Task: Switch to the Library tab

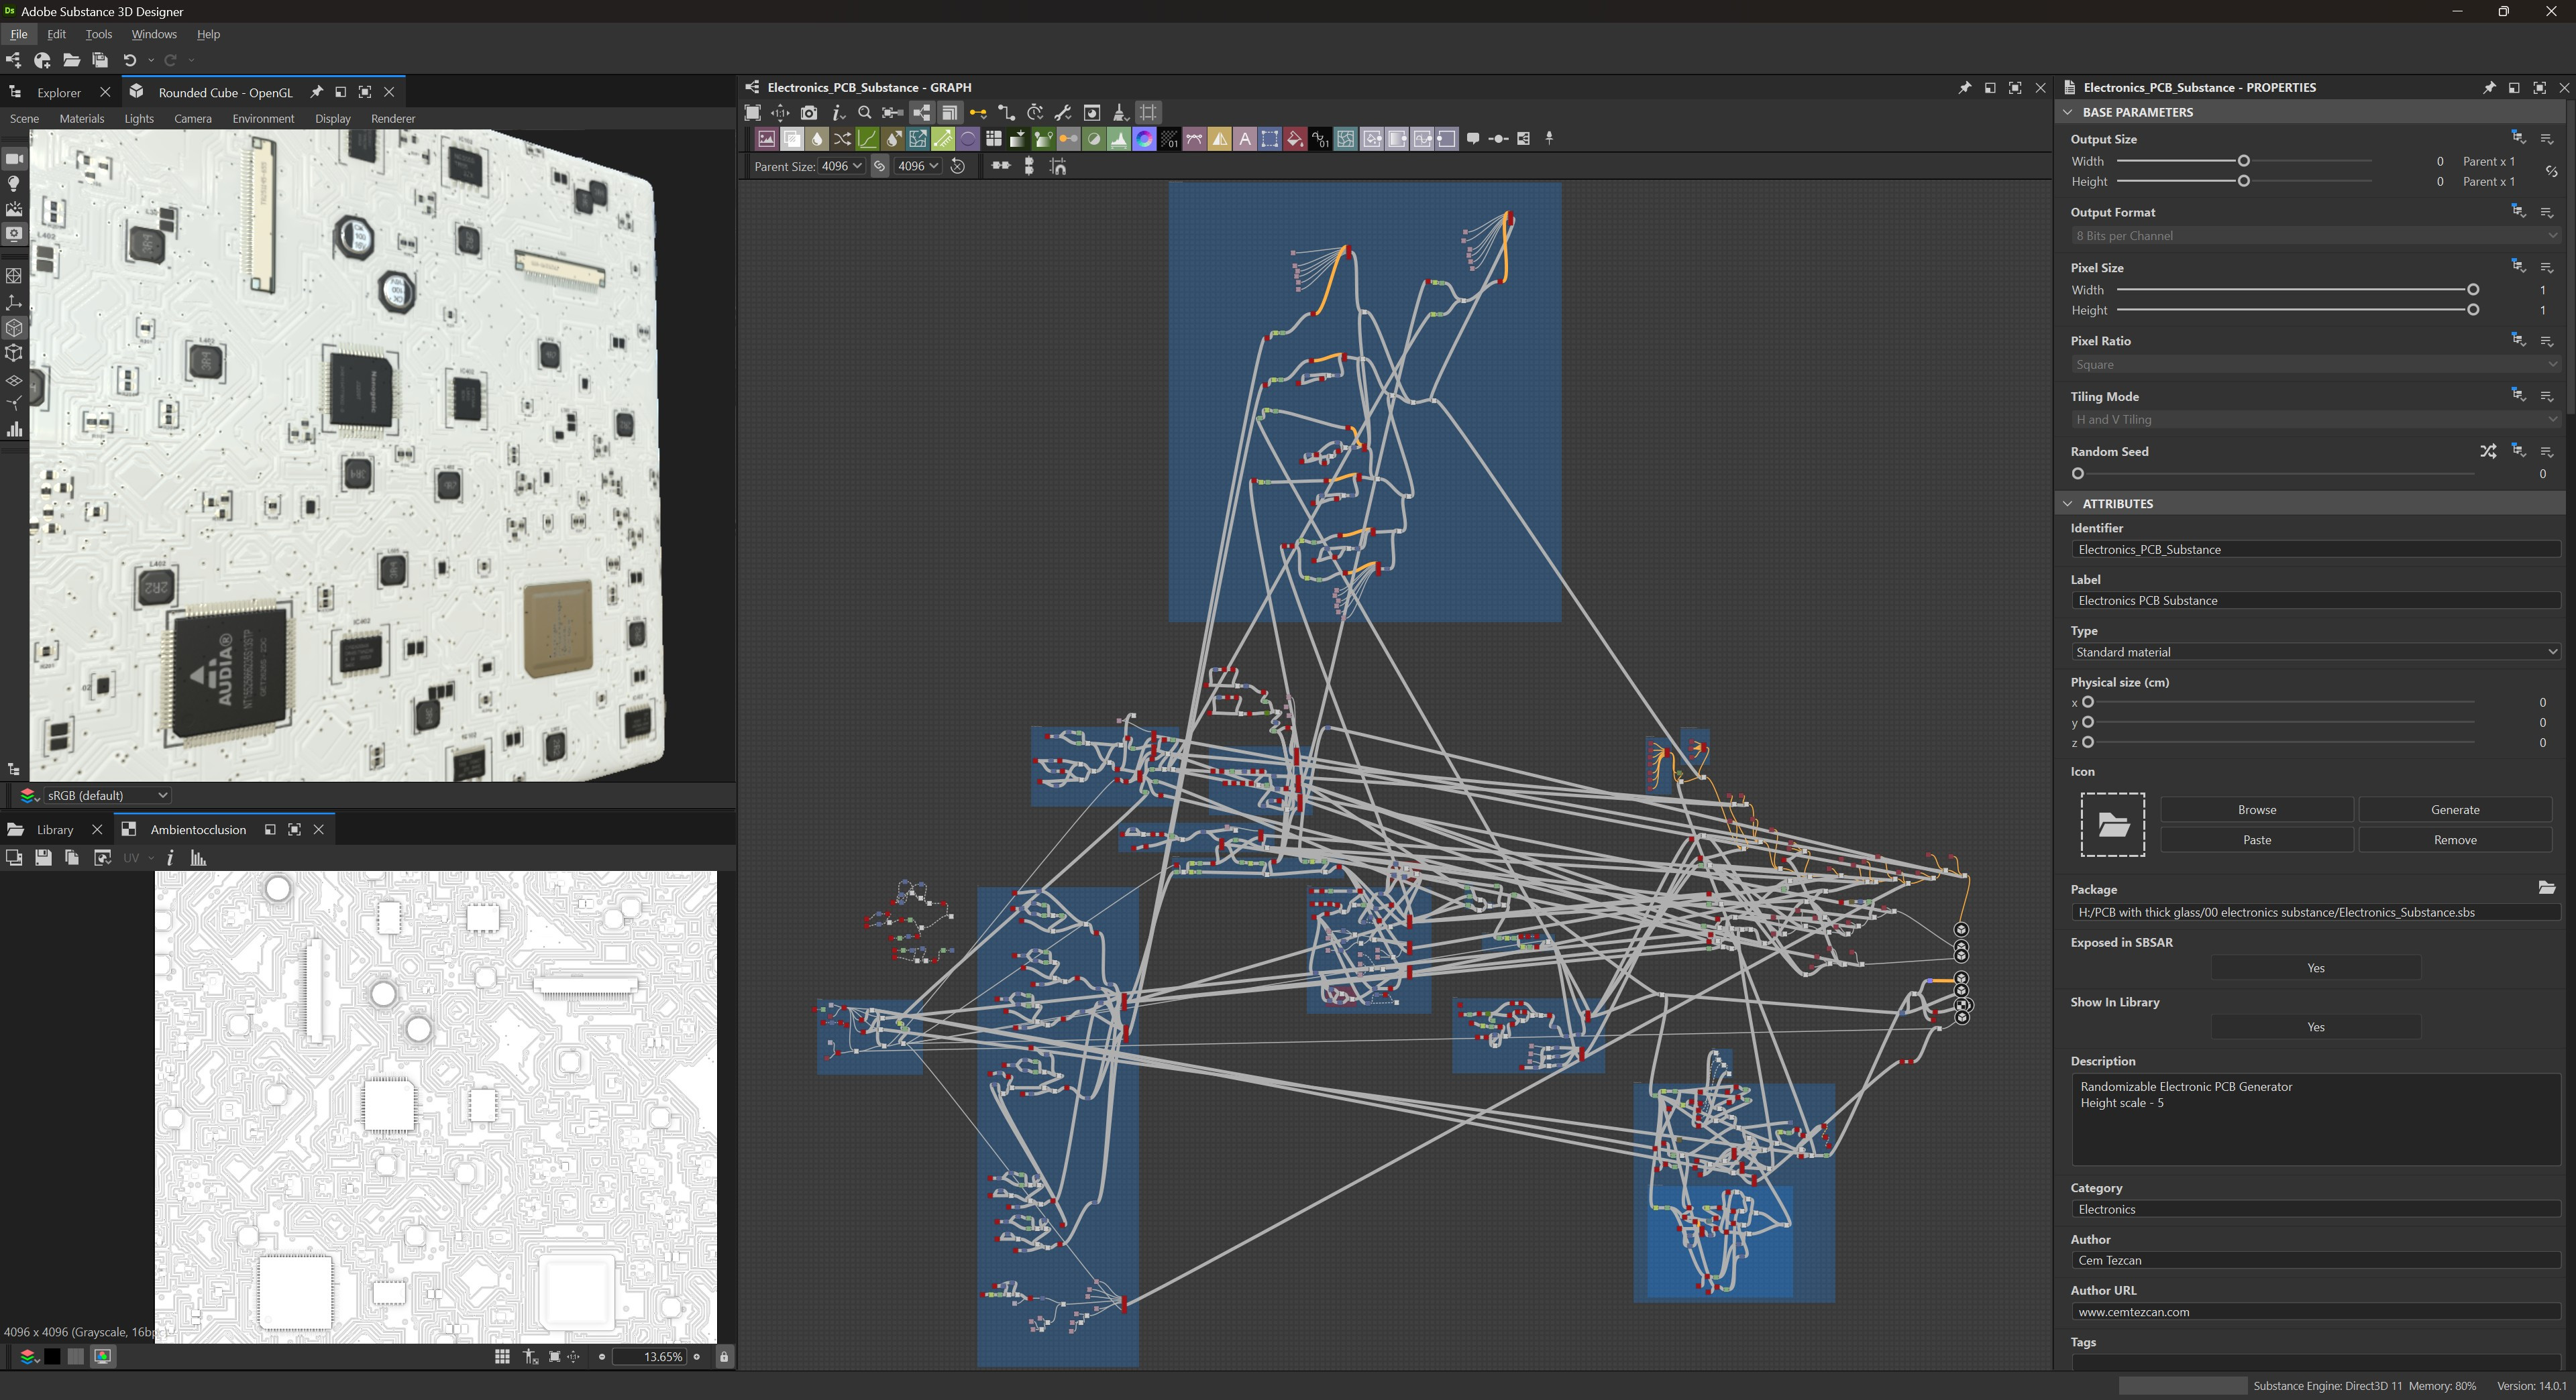Action: point(54,829)
